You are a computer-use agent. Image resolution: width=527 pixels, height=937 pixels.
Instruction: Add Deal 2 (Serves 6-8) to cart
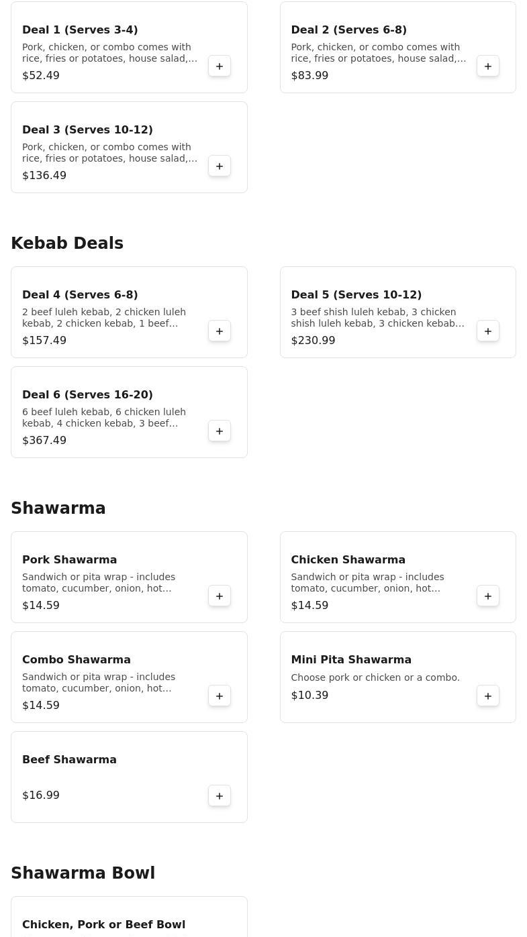488,66
